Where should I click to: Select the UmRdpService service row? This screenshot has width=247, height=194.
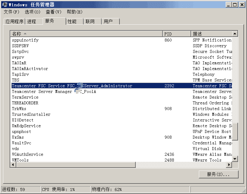pyautogui.click(x=121, y=126)
